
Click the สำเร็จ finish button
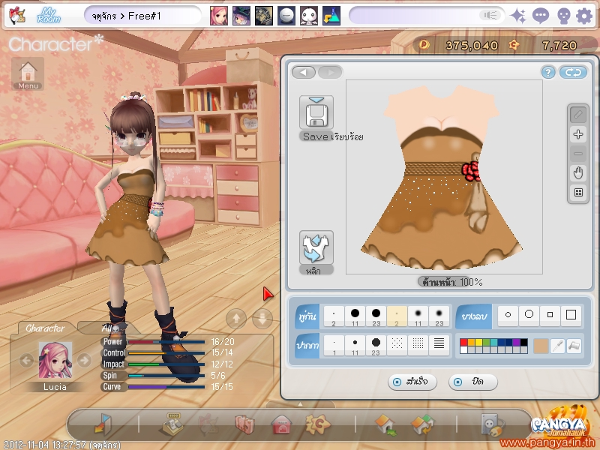point(412,382)
